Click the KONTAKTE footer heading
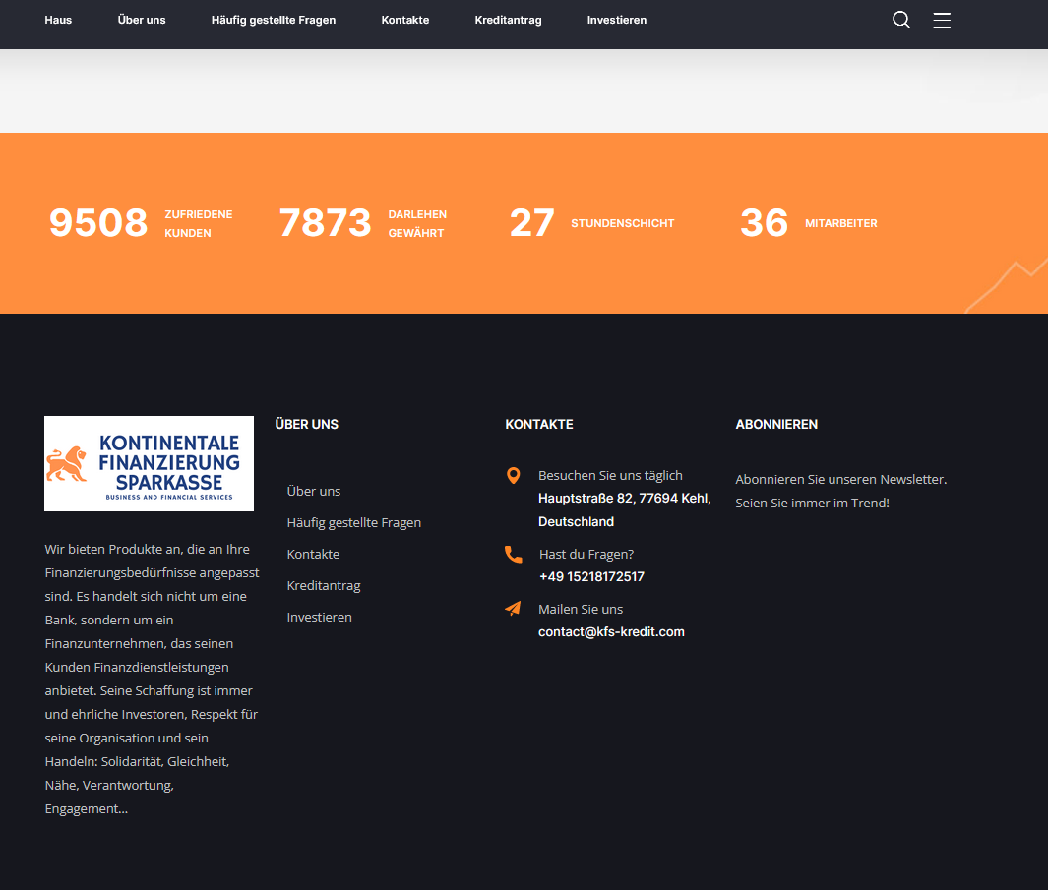 coord(539,424)
